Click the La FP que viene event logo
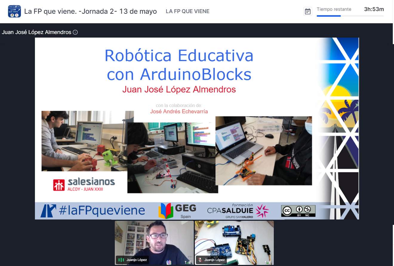The width and height of the screenshot is (394, 266). coord(14,11)
